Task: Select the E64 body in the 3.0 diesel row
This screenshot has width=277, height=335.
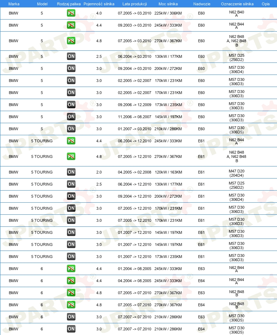Action: [x=201, y=329]
